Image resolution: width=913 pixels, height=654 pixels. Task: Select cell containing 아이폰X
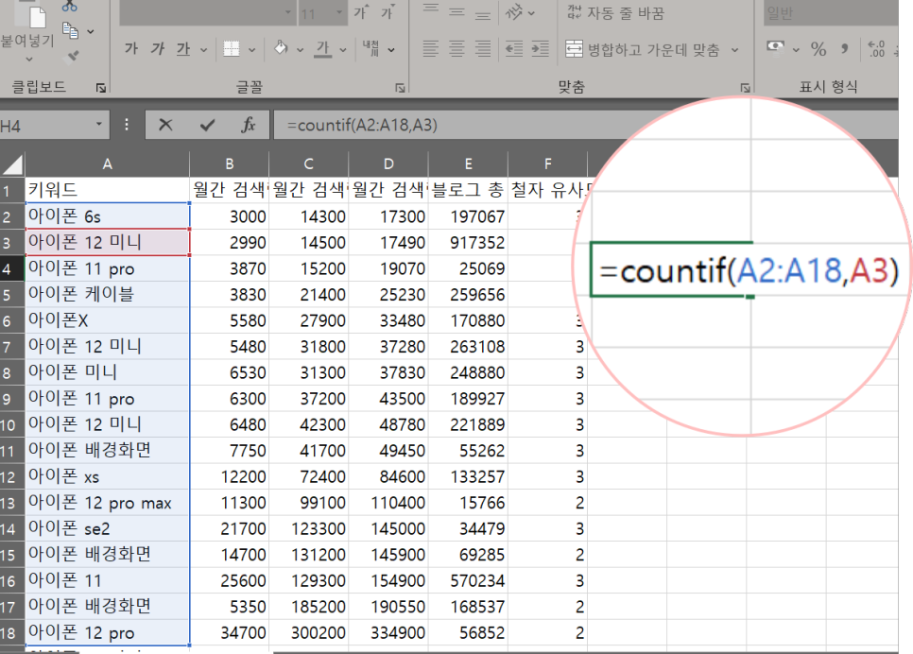(x=107, y=320)
